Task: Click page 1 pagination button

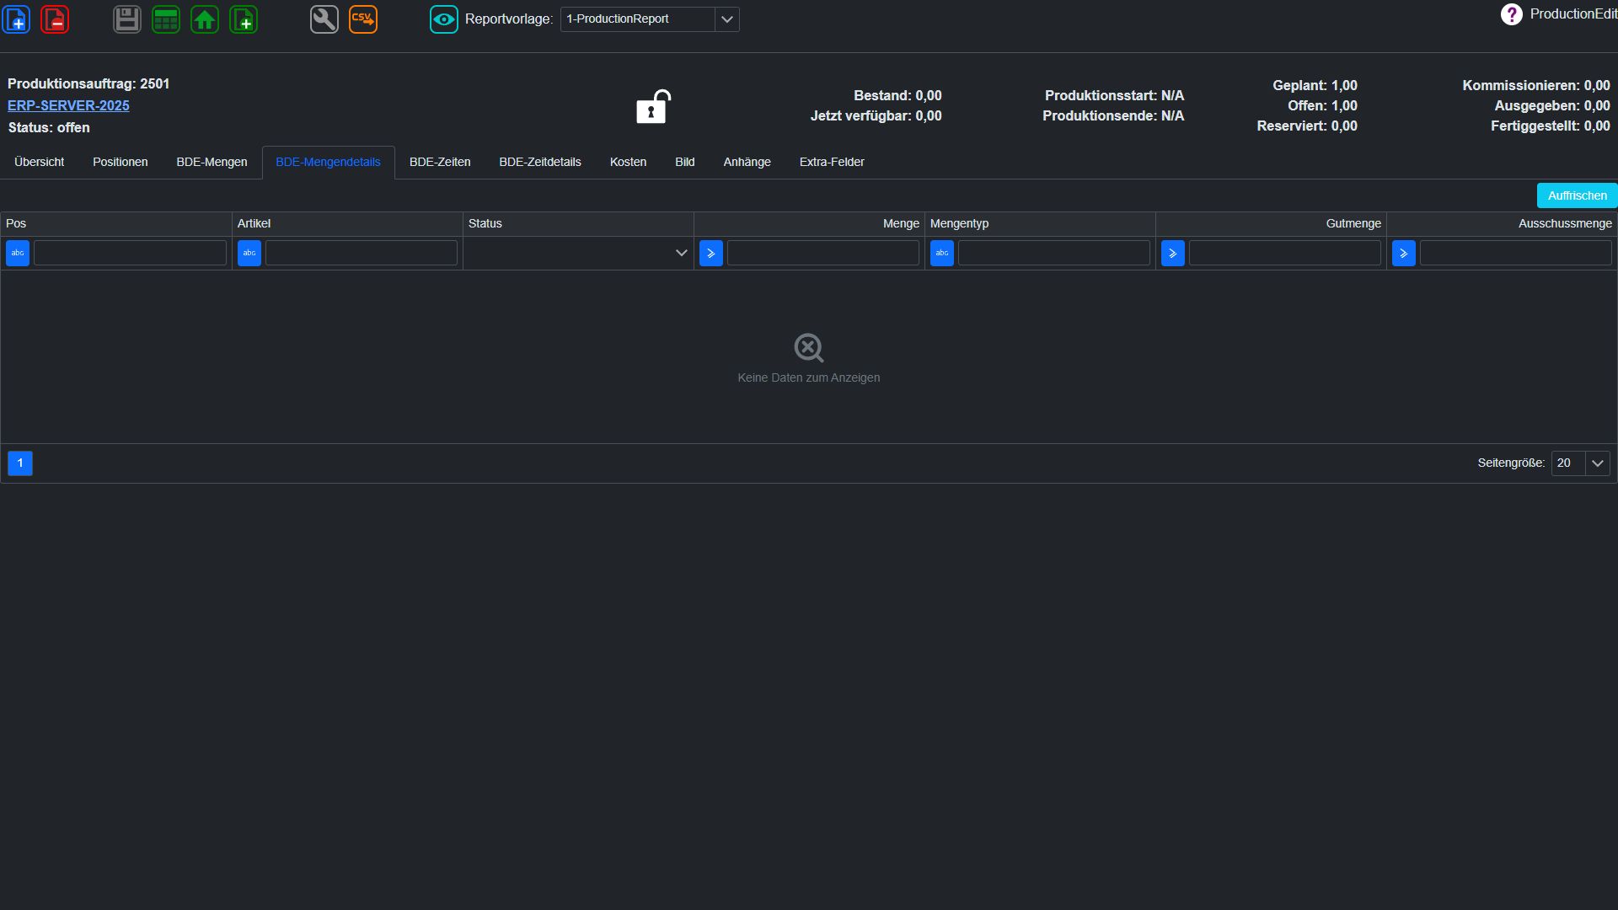Action: (x=20, y=463)
